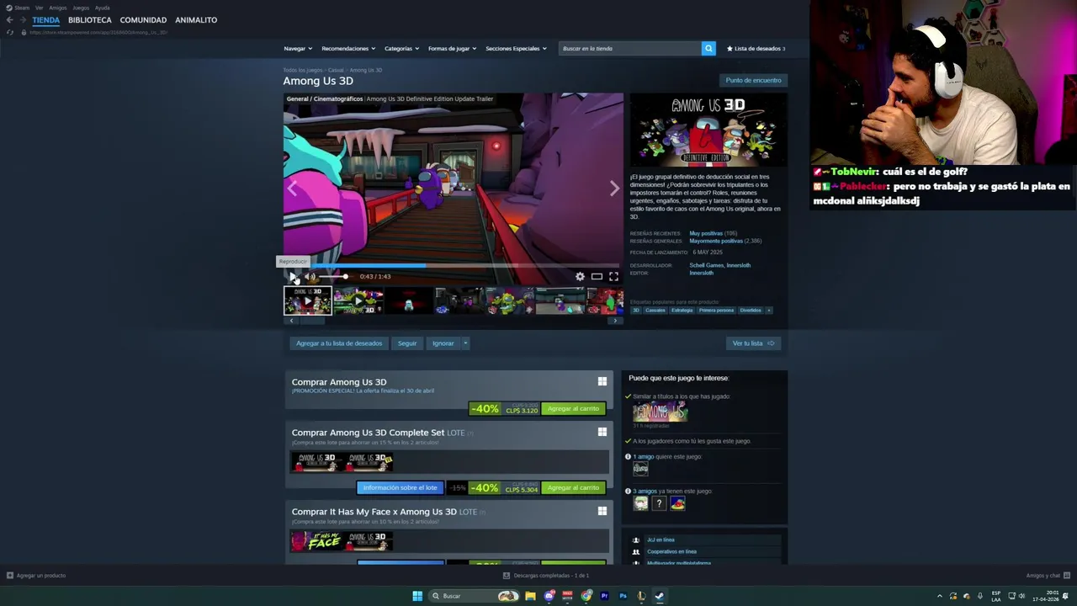Open the Ver menu

pos(39,8)
